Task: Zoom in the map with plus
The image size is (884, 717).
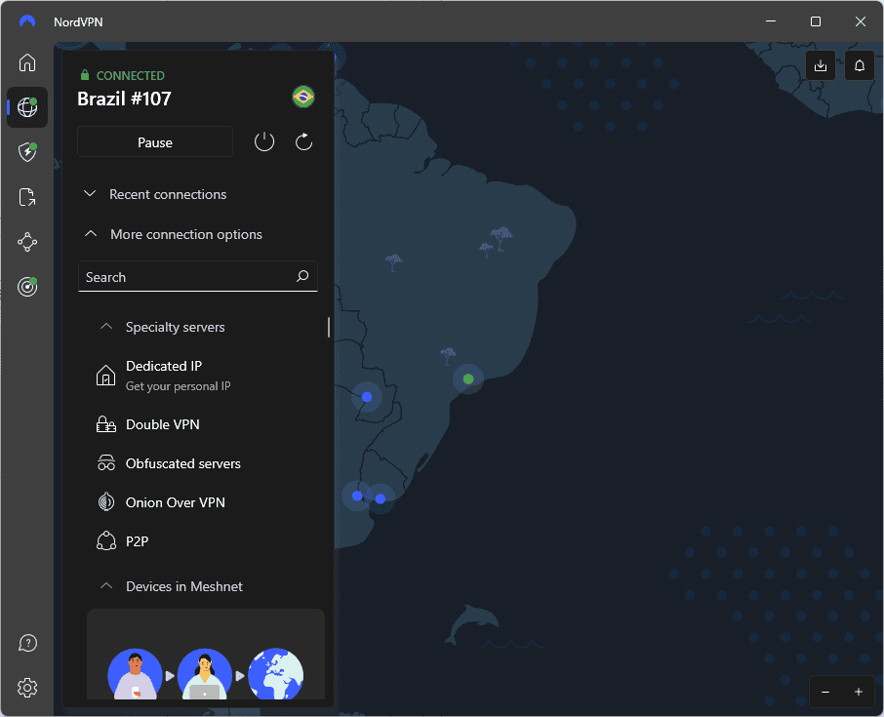Action: pos(858,692)
